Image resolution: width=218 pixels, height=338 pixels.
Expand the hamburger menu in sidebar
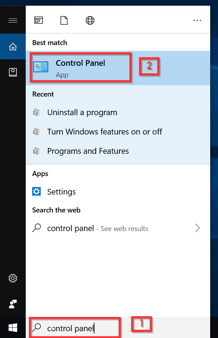click(13, 20)
